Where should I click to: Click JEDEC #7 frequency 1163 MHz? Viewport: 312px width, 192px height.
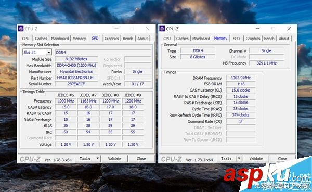[88, 101]
